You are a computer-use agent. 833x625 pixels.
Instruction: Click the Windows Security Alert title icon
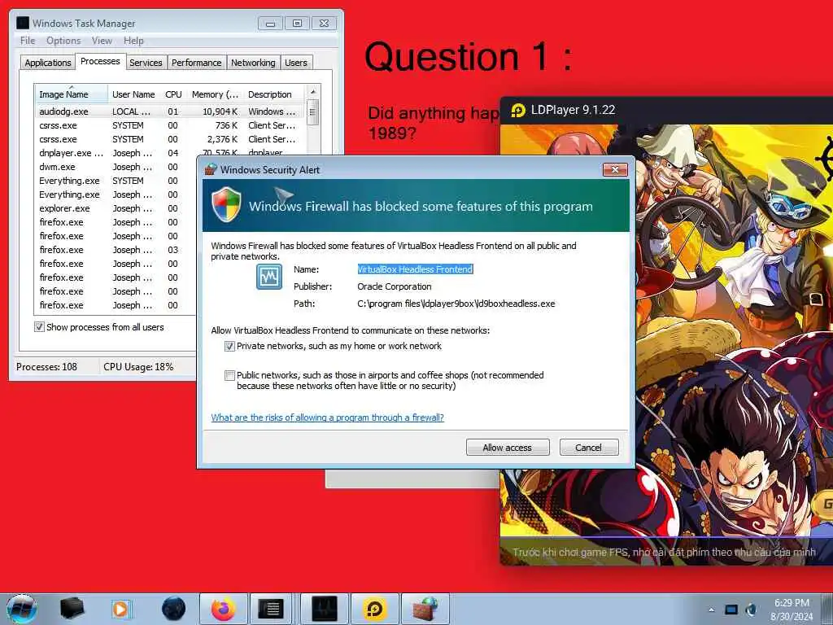point(211,169)
